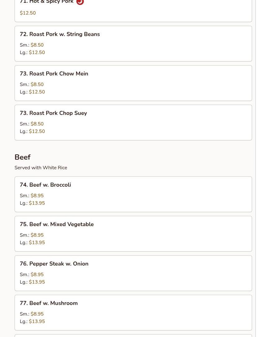Screen dimensions: 262x337
Task: Select the $12.50 price of Hot & Spicy Pork
Action: [28, 13]
